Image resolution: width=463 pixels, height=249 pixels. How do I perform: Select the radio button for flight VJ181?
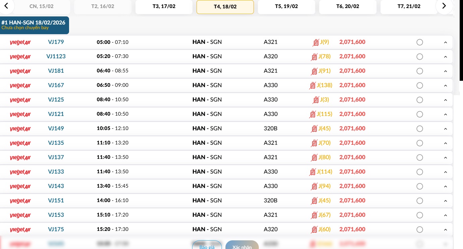[419, 71]
